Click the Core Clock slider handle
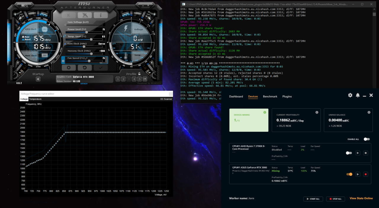The image size is (379, 208). pos(84,46)
